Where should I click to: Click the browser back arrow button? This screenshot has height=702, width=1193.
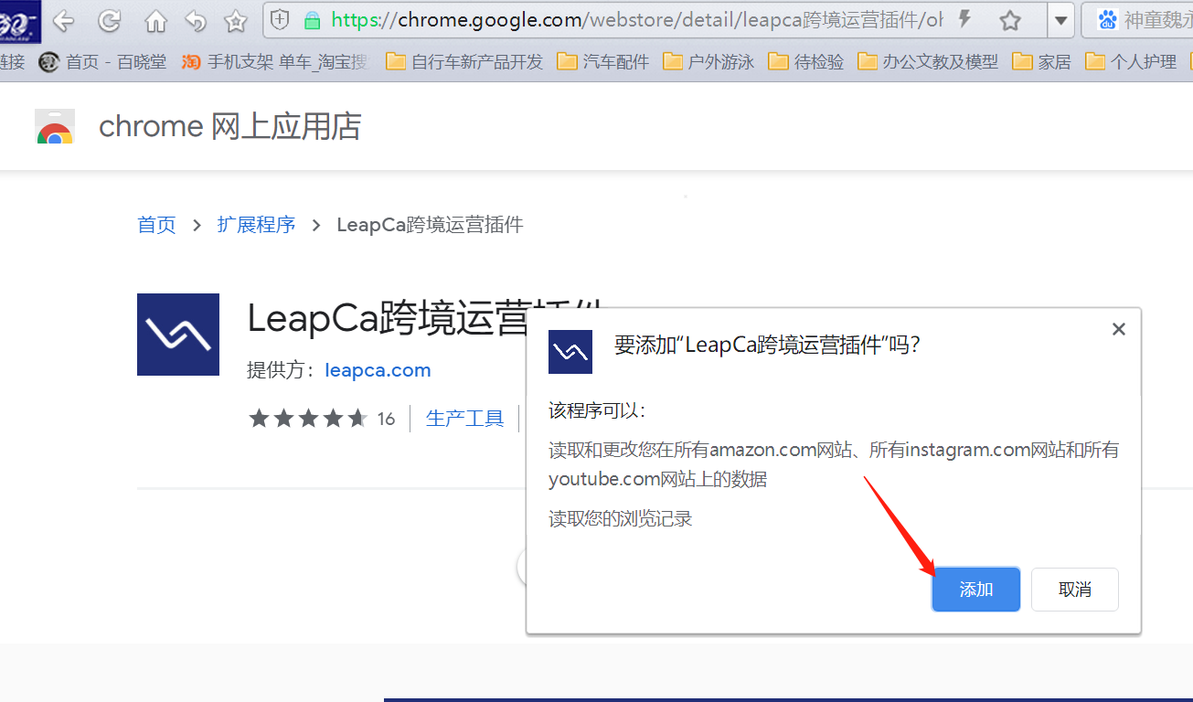coord(64,20)
